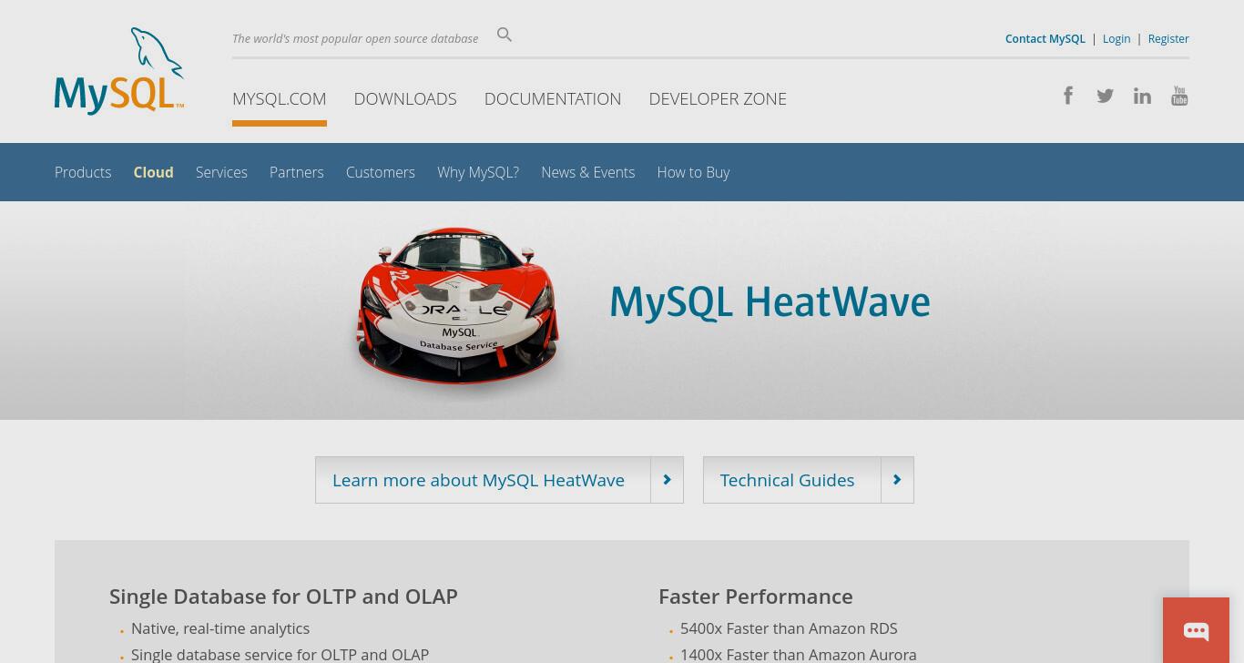Click '5400x Faster than Amazon RDS' text
1244x663 pixels.
789,628
